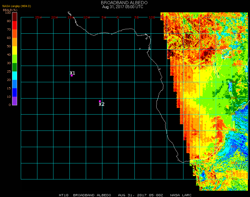The width and height of the screenshot is (250, 197).
Task: Click the legend value '50'
Action: tap(9, 46)
